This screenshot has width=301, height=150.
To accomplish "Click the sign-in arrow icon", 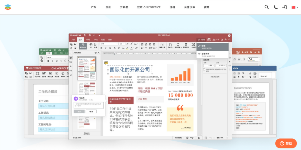I will click(284, 7).
